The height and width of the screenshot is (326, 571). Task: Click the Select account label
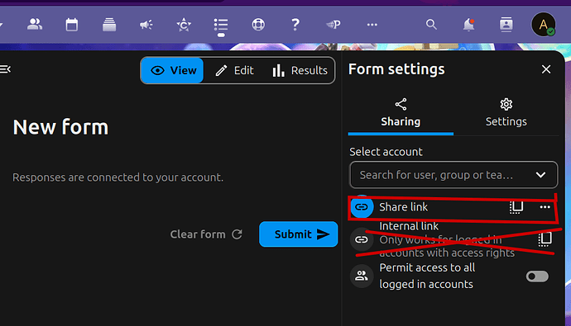click(x=386, y=152)
